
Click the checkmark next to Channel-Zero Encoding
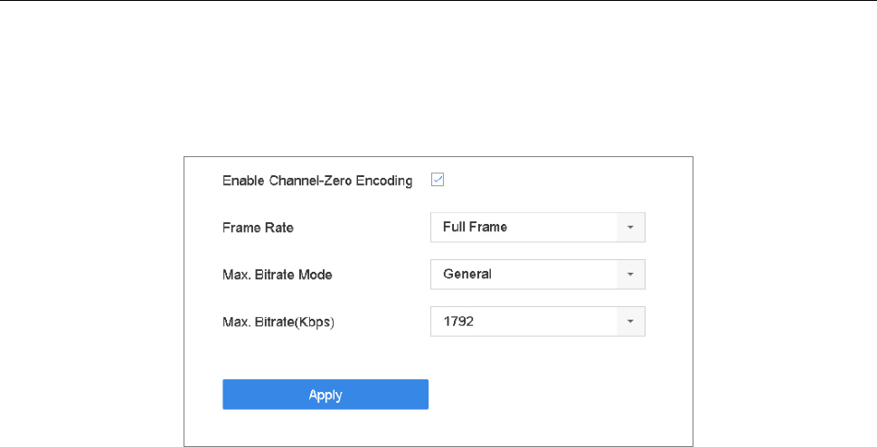point(438,180)
